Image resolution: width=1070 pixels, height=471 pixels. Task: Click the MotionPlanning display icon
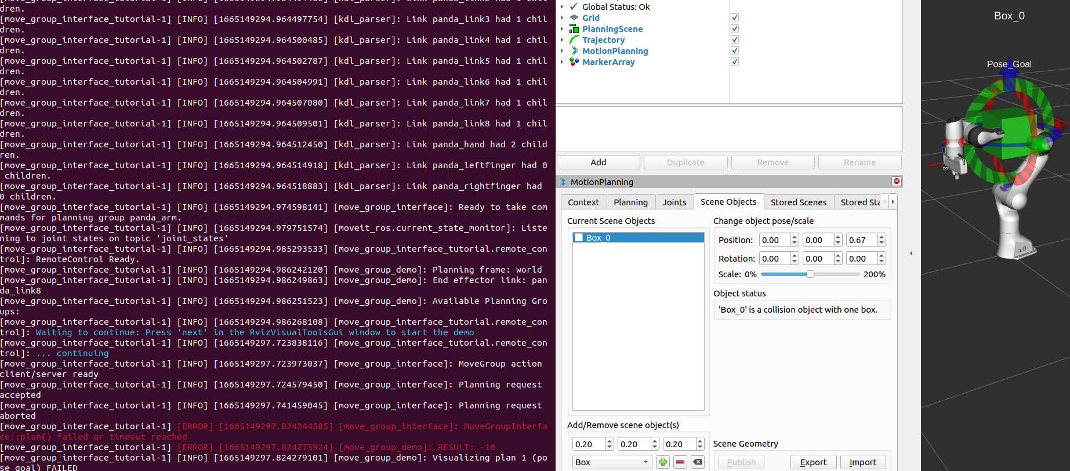coord(574,51)
